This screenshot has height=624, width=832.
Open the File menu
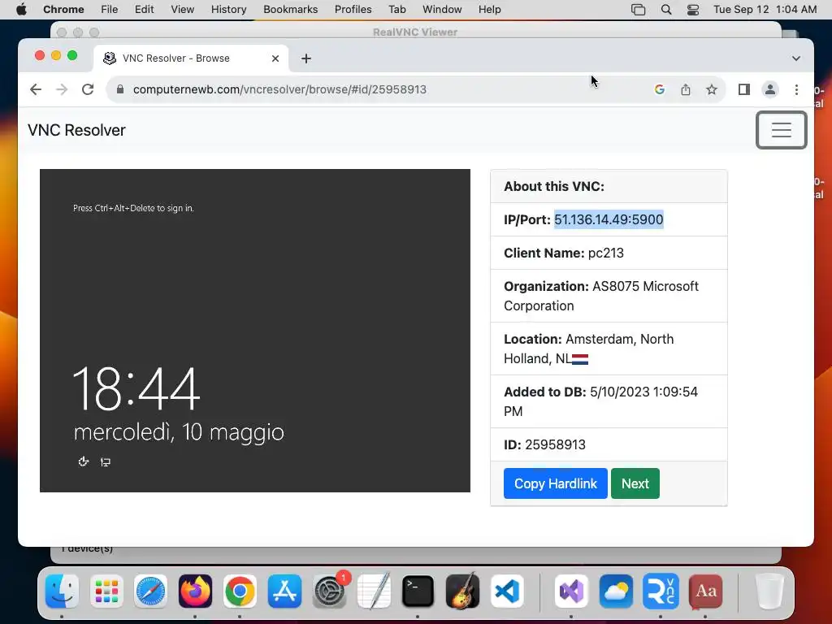pos(110,10)
